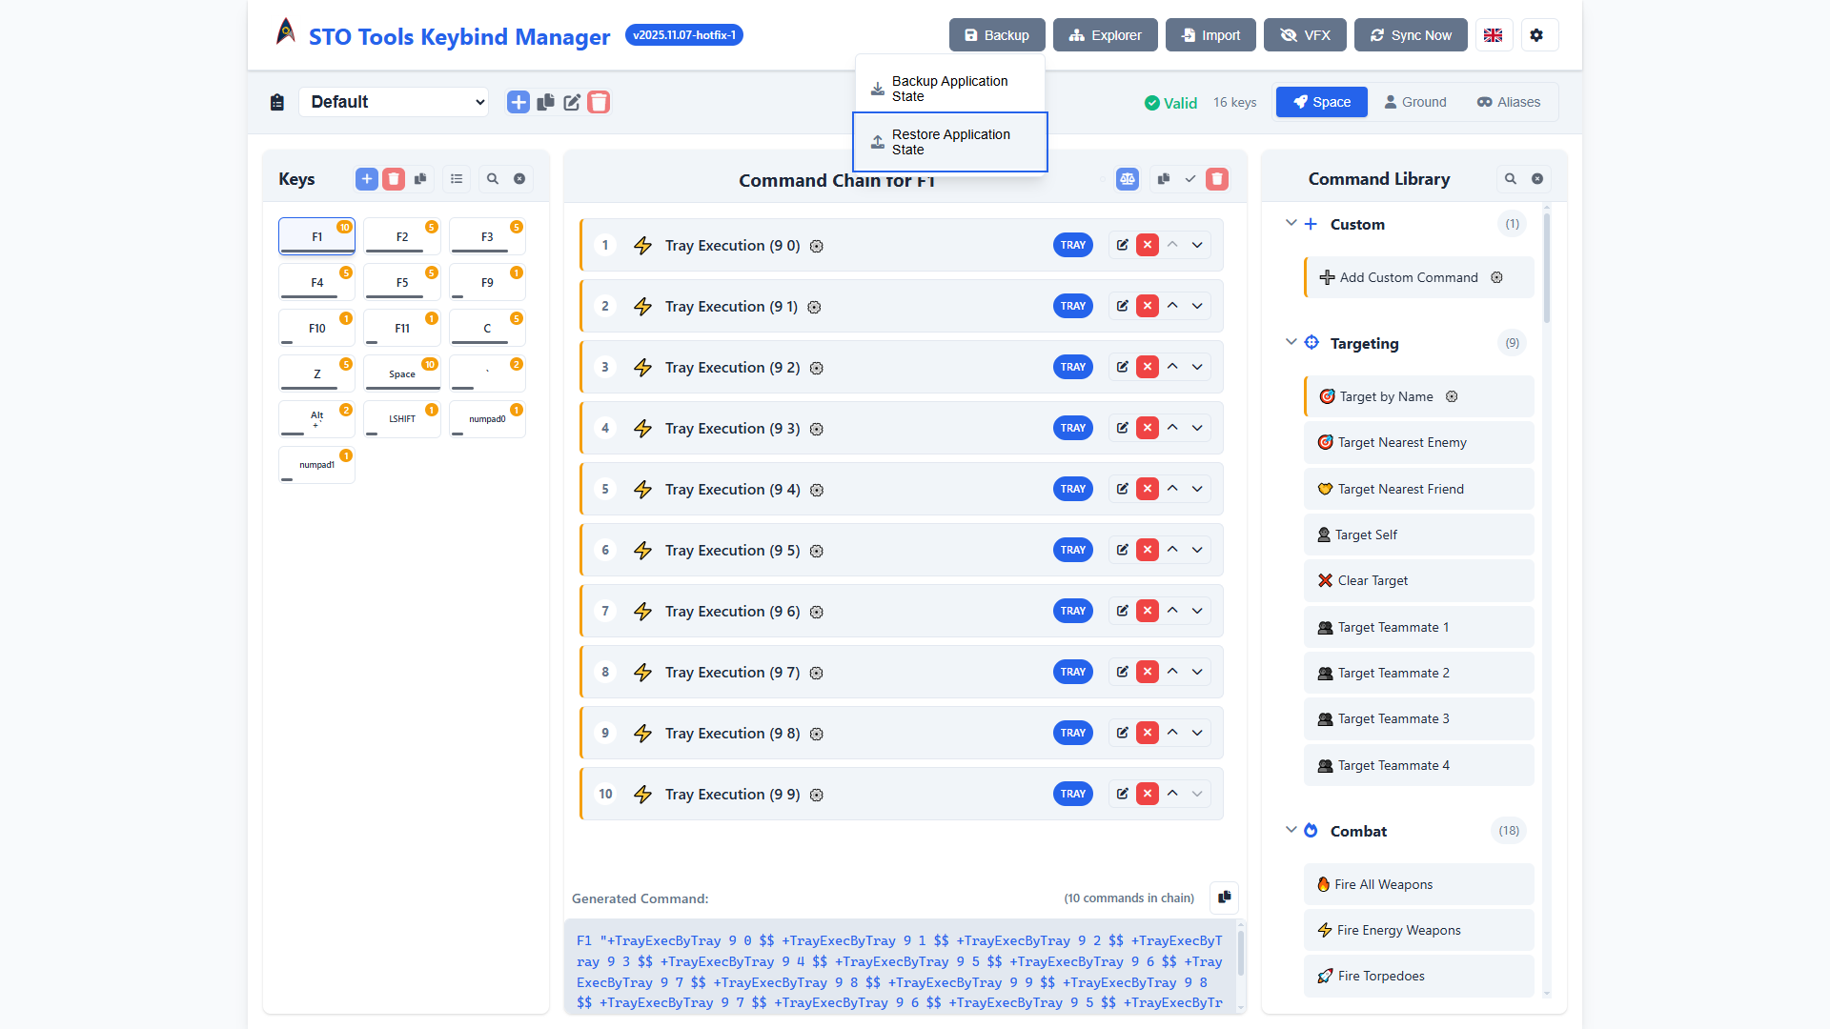Viewport: 1830px width, 1029px height.
Task: Collapse the Combat category chevron
Action: 1291,830
